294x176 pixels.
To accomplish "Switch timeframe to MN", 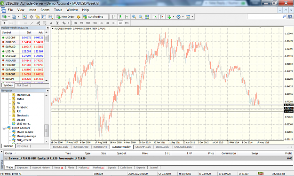I will (127, 23).
